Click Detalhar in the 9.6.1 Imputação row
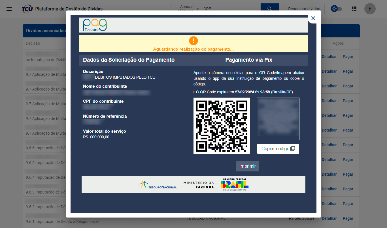The height and width of the screenshot is (228, 387). [329, 218]
